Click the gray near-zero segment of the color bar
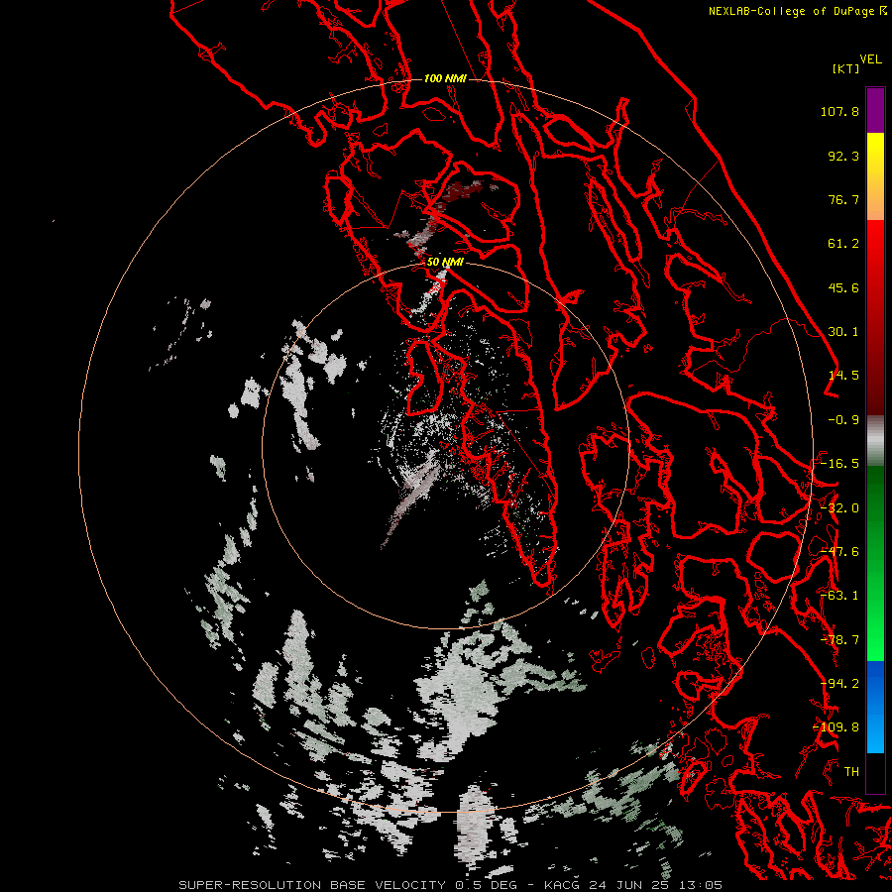This screenshot has width=892, height=892. pos(875,441)
